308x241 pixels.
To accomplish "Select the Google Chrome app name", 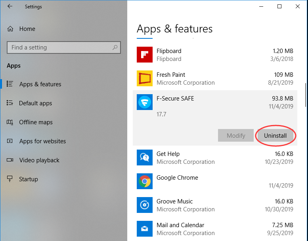I will pos(177,178).
